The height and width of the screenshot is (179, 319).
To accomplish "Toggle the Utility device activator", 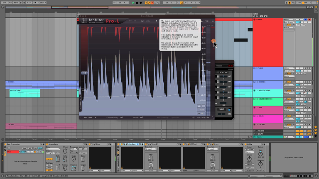I will 245,144.
